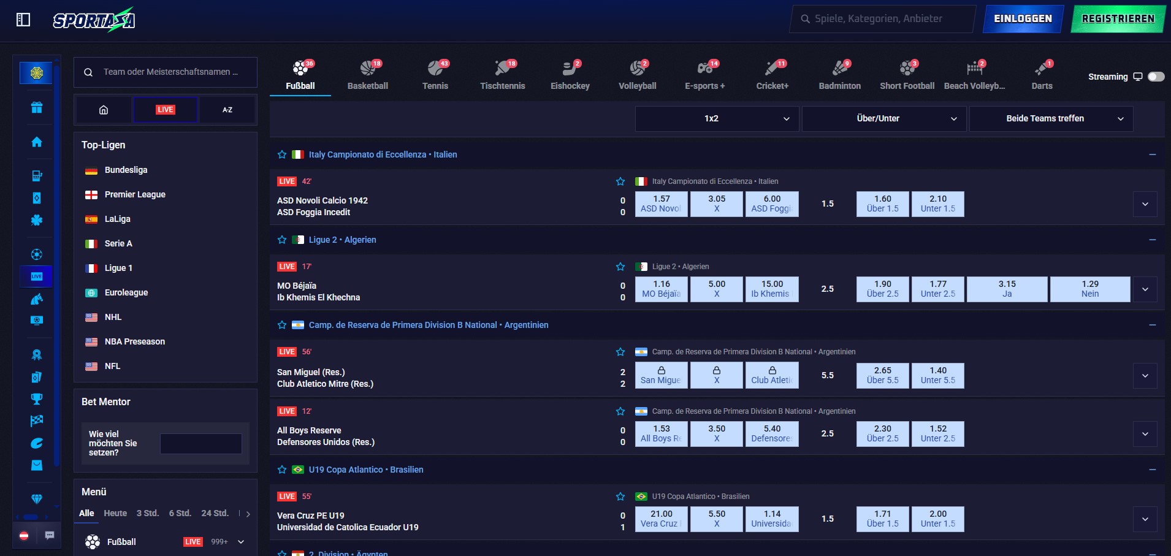Star the ASD Novoli Calcio live match
1171x556 pixels.
pos(620,181)
